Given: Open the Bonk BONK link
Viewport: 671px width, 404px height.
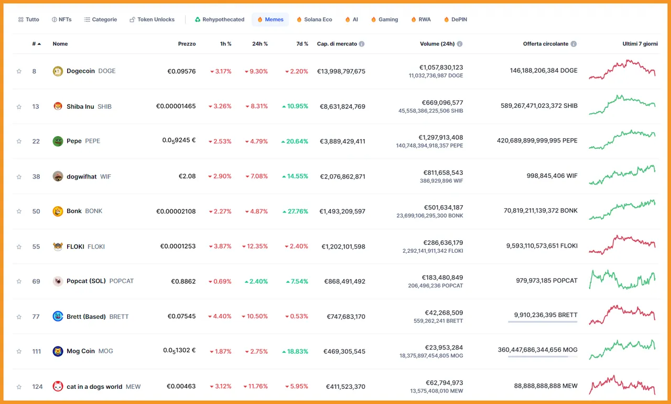Looking at the screenshot, I should [x=84, y=211].
